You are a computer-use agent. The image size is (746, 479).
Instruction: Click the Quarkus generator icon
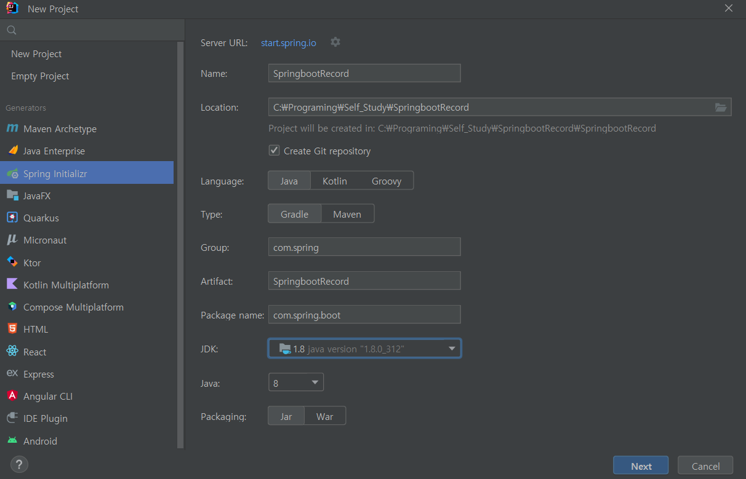click(x=12, y=218)
